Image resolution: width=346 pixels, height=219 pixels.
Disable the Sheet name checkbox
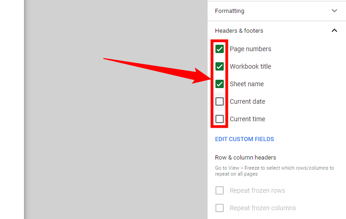pos(220,84)
